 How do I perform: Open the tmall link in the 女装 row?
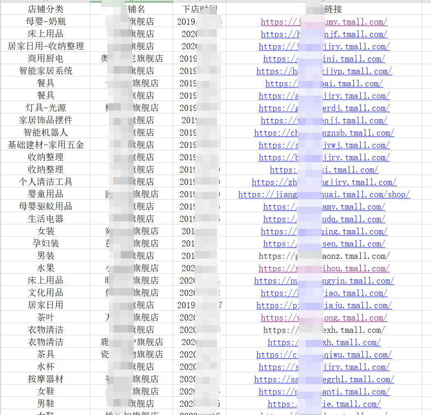[324, 231]
